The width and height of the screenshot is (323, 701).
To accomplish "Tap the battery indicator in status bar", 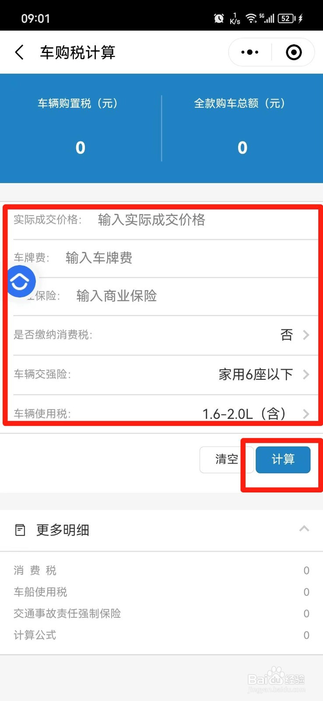I will click(x=287, y=18).
